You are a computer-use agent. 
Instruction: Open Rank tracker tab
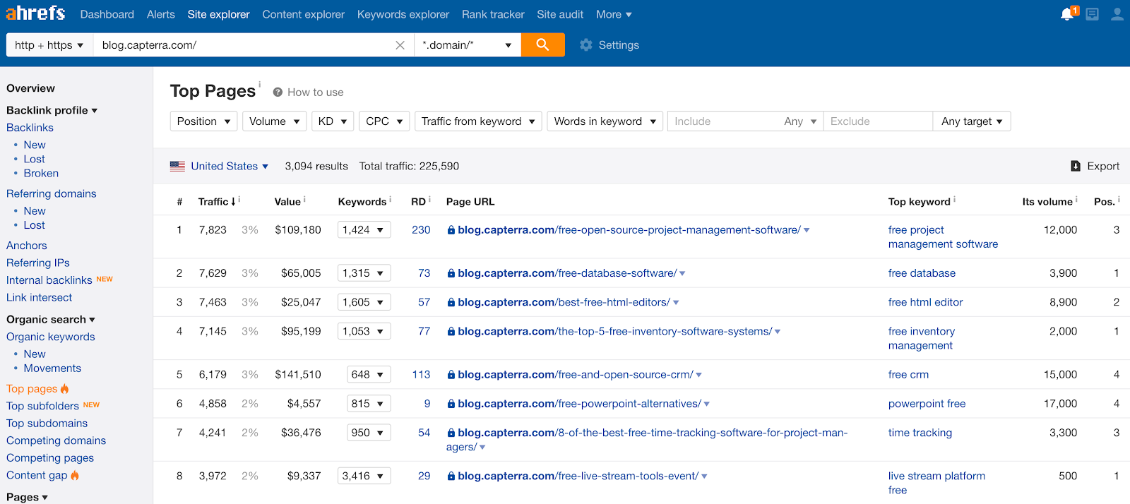point(493,14)
